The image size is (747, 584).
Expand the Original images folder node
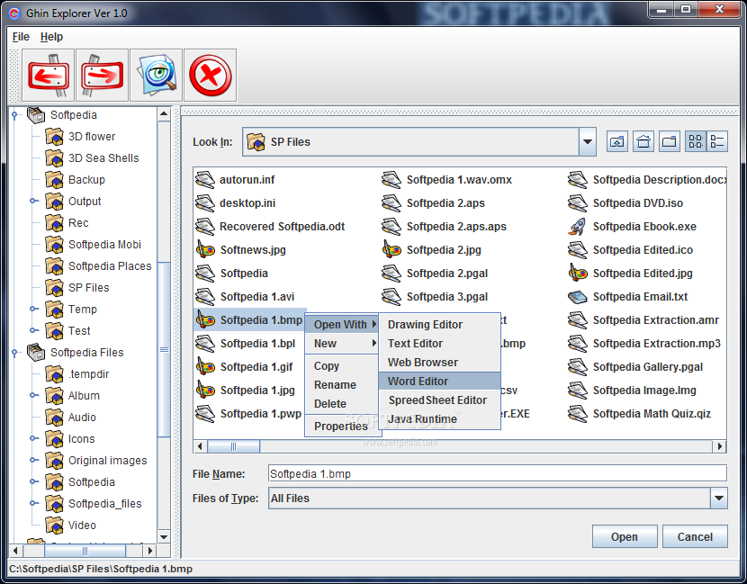[x=32, y=460]
